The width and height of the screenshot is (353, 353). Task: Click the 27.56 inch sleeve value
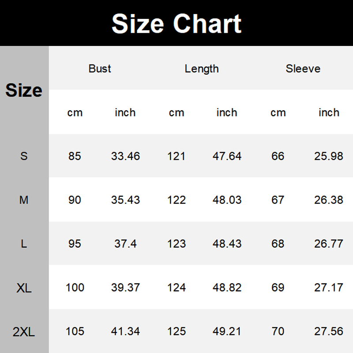point(329,331)
